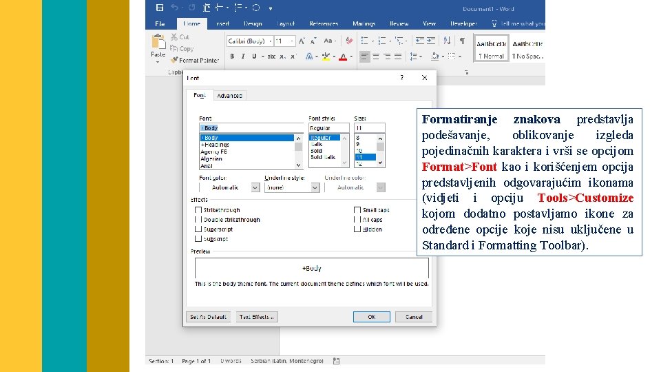
Task: Click the Set As Default button
Action: pyautogui.click(x=208, y=317)
